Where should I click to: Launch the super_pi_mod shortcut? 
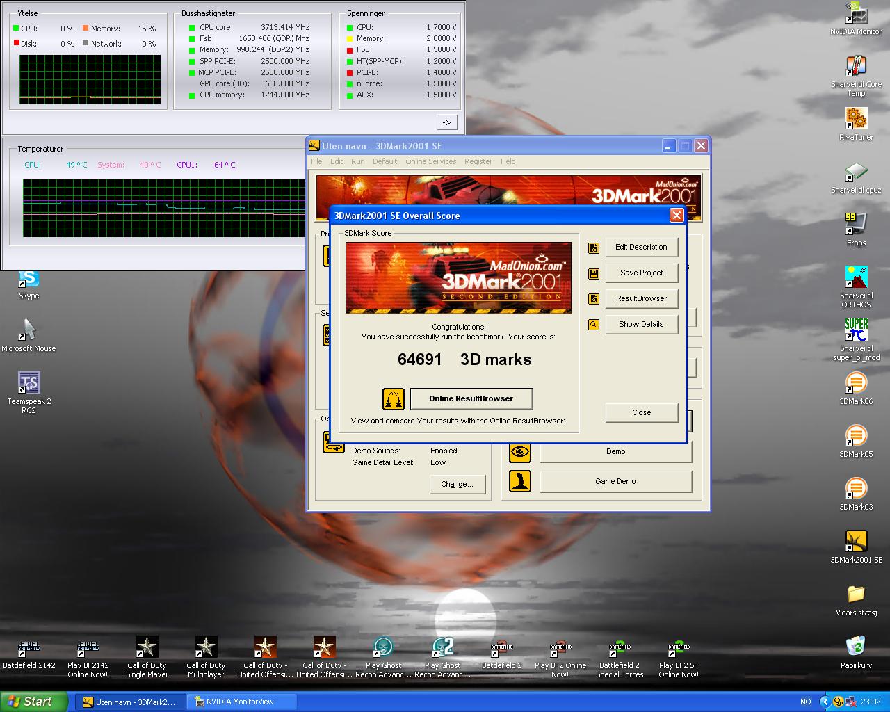(856, 331)
